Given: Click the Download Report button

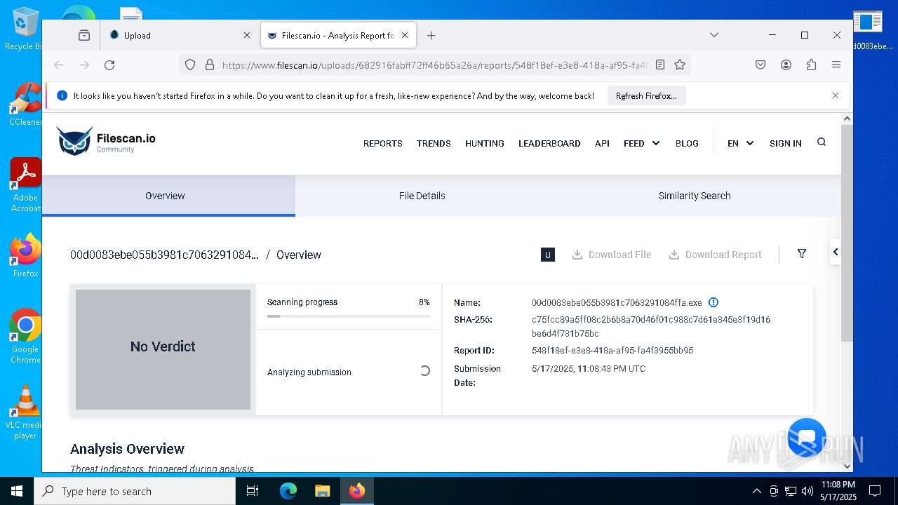Looking at the screenshot, I should [x=715, y=255].
